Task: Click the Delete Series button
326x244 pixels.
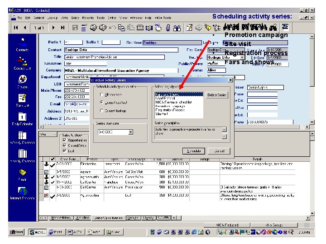Action: point(216,95)
